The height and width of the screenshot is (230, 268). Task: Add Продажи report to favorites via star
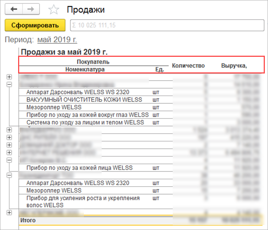[x=54, y=10]
